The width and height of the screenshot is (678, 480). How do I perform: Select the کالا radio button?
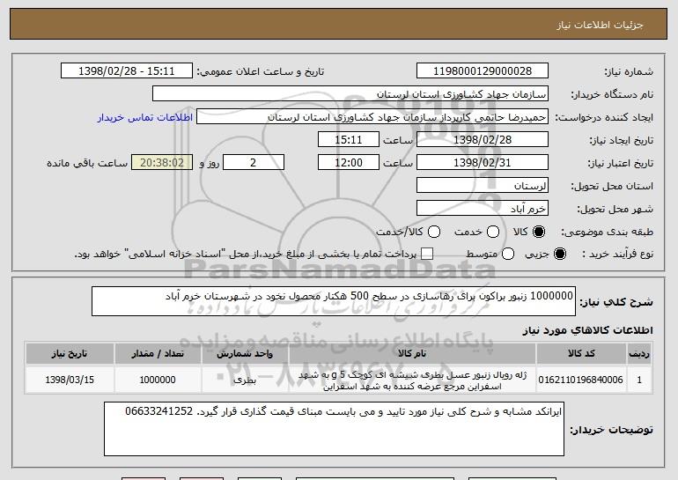click(539, 232)
